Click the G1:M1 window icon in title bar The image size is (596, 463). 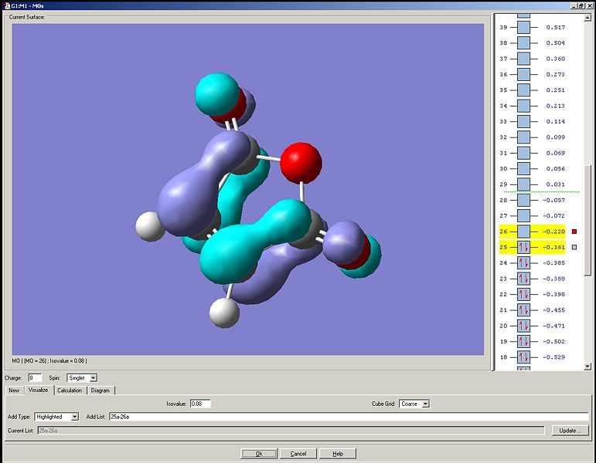click(6, 5)
